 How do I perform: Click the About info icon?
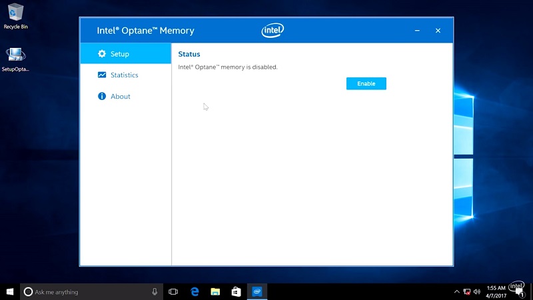[102, 96]
